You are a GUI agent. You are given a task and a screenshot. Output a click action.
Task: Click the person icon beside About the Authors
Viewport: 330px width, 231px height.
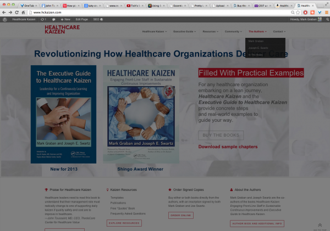(x=232, y=190)
